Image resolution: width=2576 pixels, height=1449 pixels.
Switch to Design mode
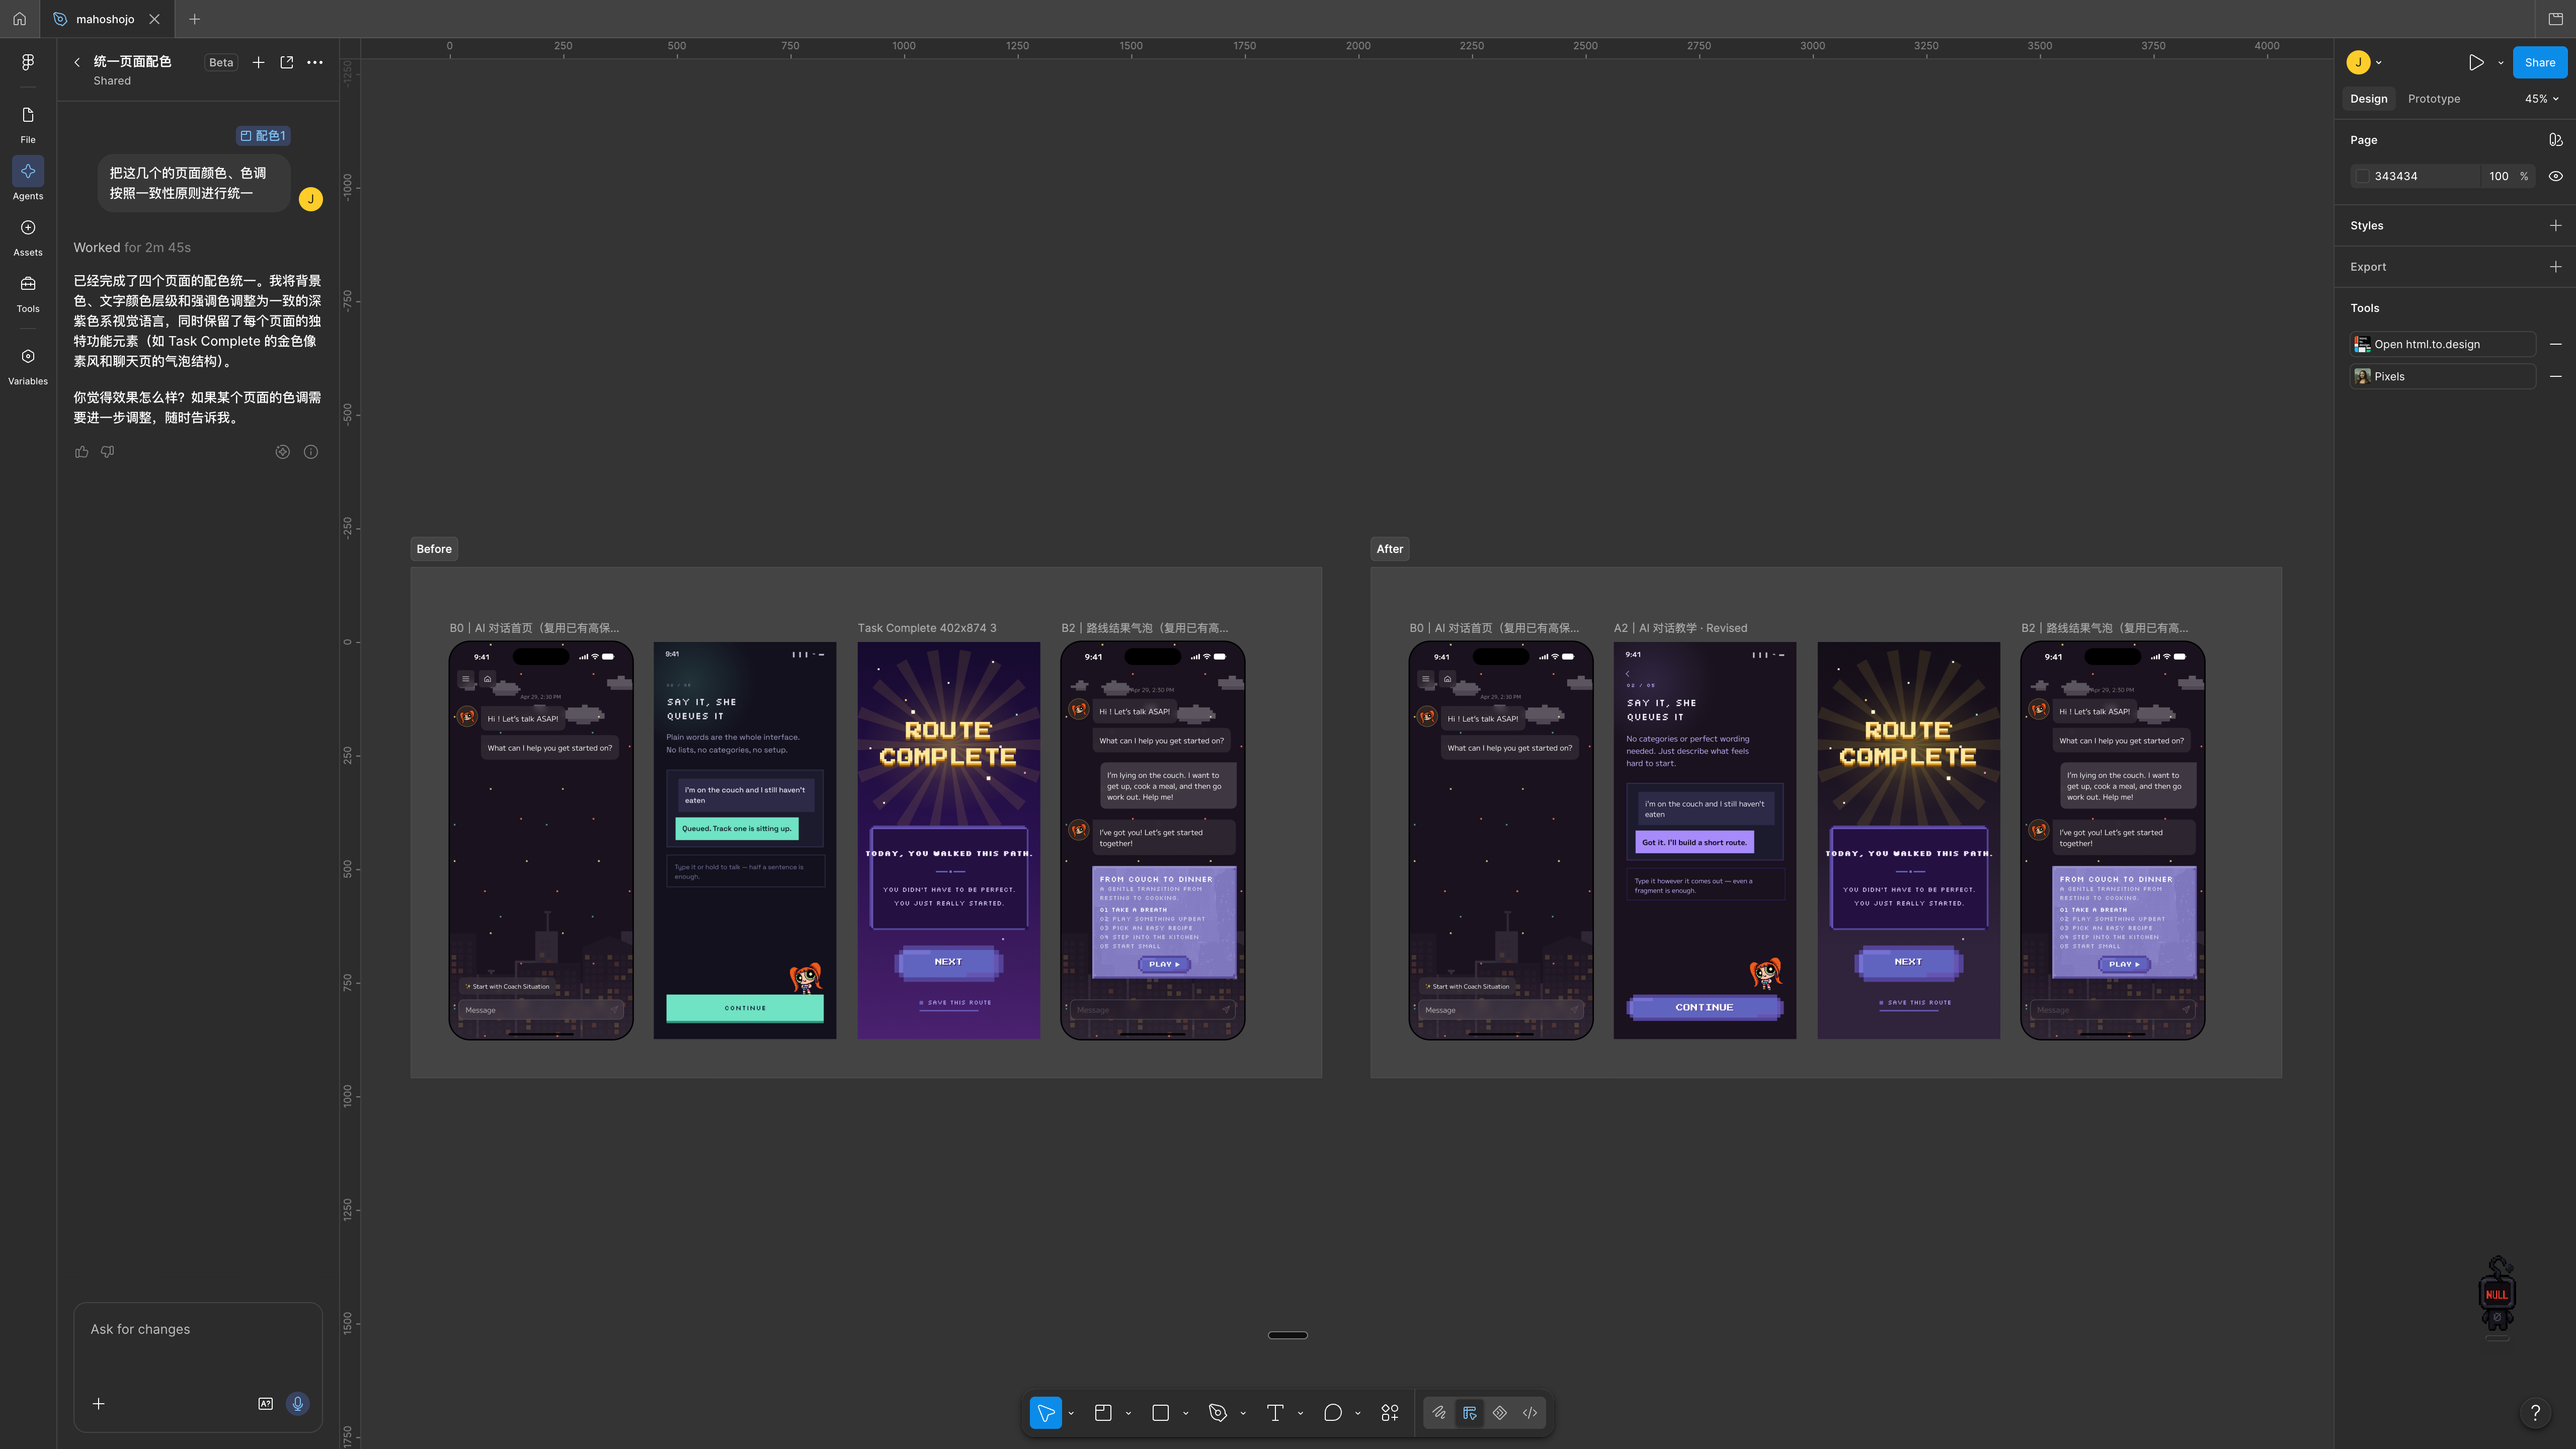click(x=1469, y=1413)
